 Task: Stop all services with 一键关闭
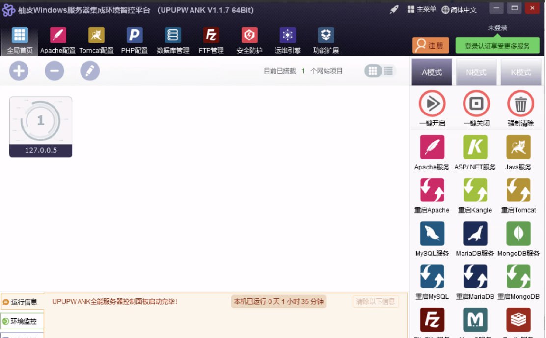(476, 104)
